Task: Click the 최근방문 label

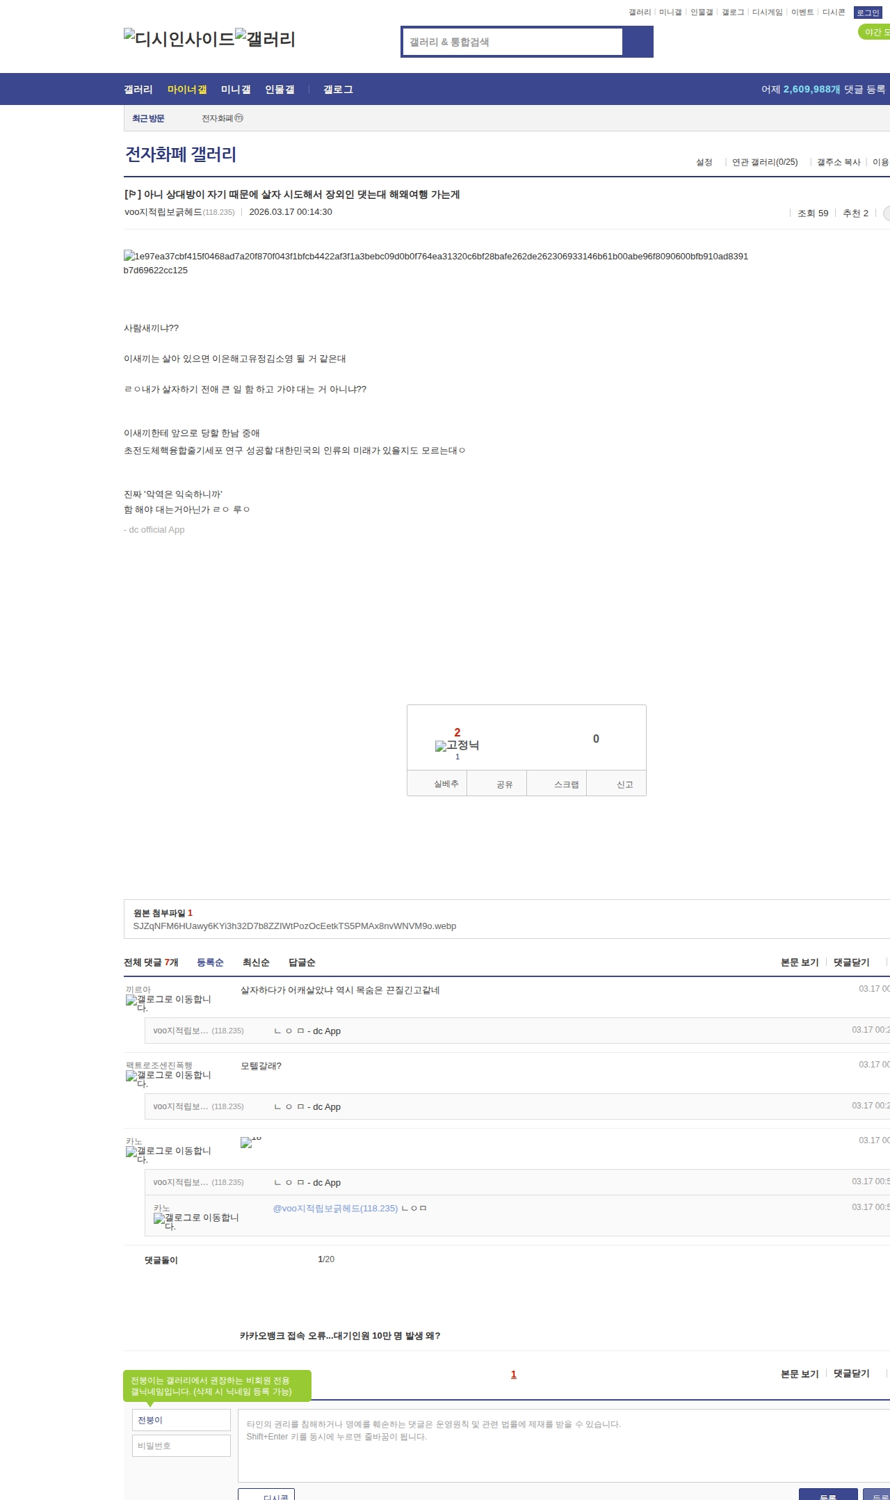Action: 148,118
